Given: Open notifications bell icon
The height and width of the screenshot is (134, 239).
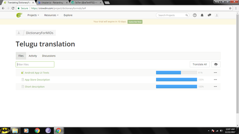Looking at the screenshot, I should [x=202, y=15].
